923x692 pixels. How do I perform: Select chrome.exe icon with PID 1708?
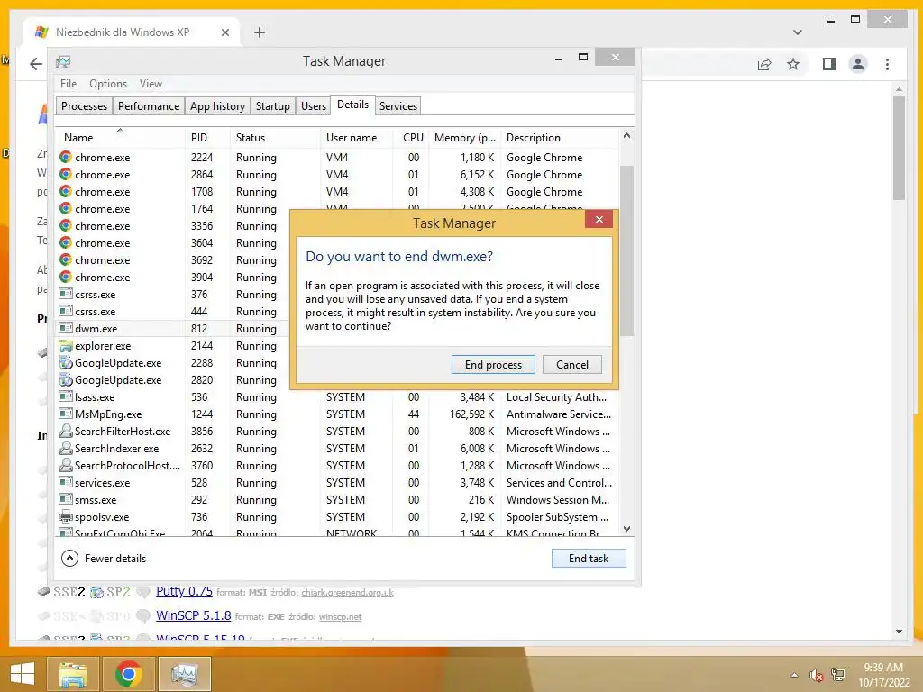pos(65,191)
